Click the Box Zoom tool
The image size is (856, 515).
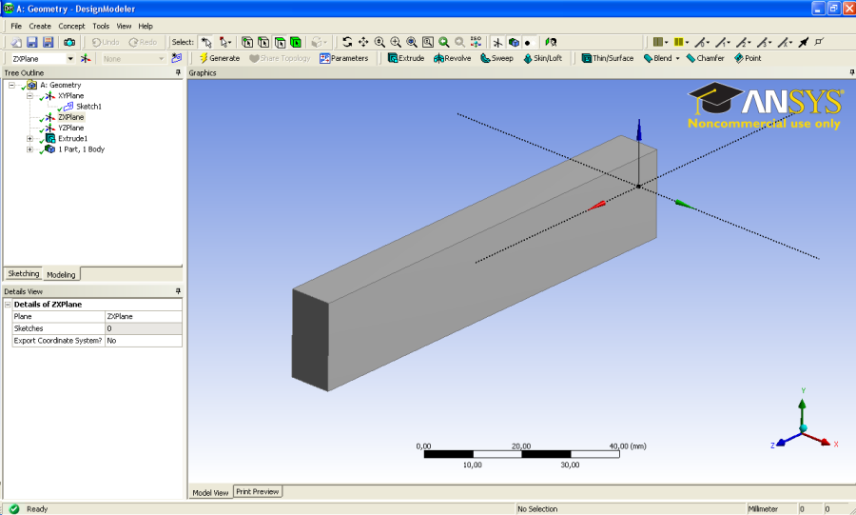coord(396,42)
